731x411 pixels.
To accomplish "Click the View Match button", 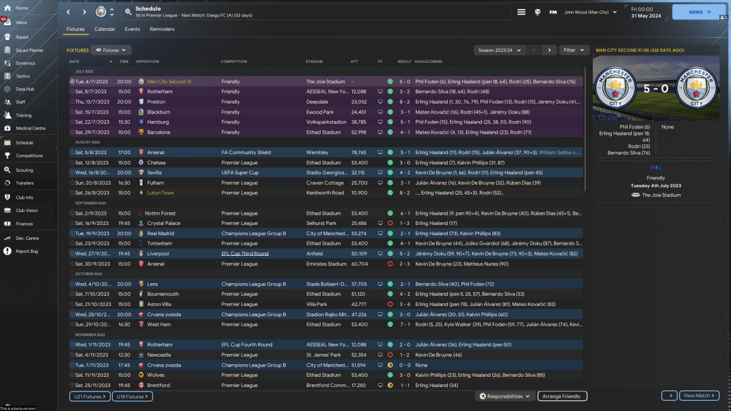I will coord(700,396).
